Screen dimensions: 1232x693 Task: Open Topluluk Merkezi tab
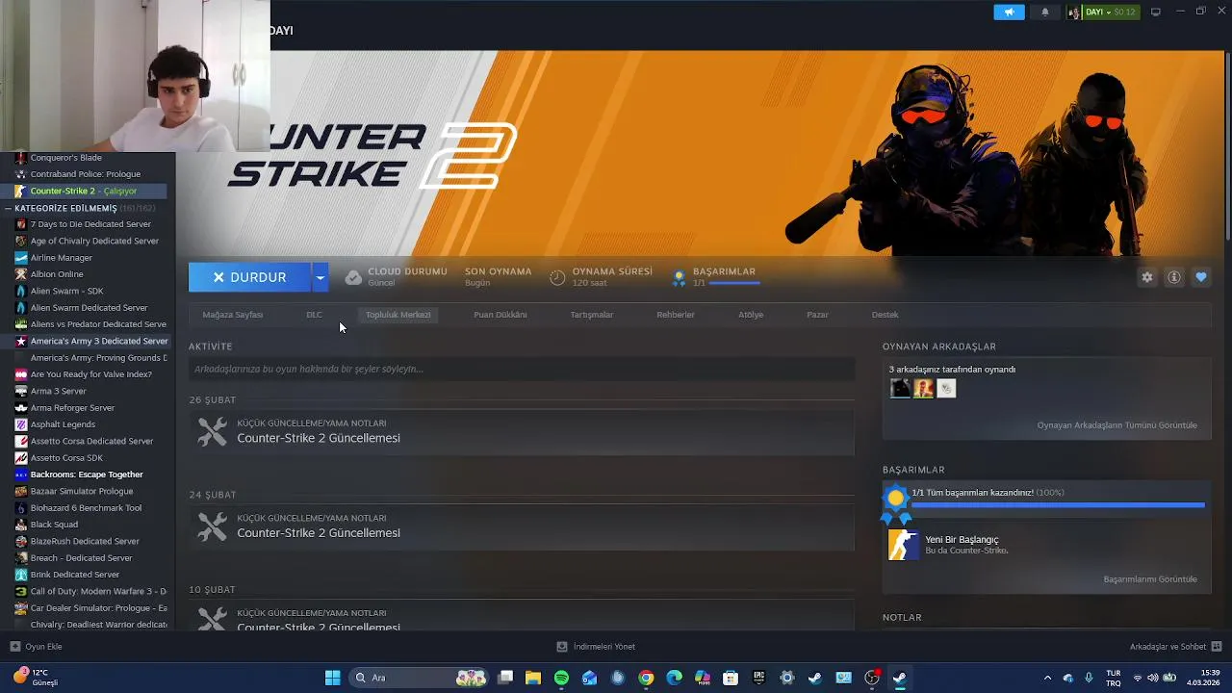pos(398,315)
